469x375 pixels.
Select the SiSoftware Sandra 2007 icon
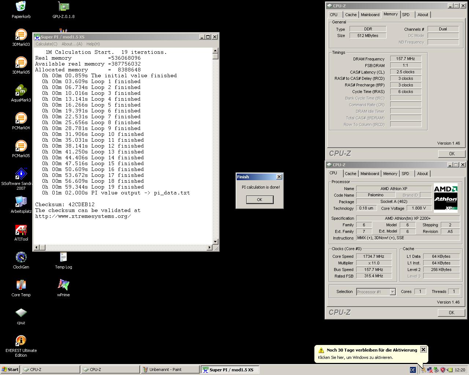tap(21, 174)
